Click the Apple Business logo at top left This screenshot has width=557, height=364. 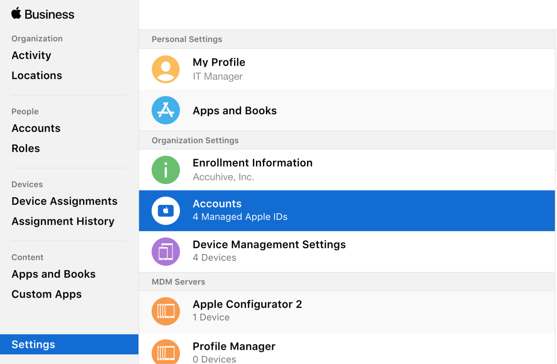pyautogui.click(x=43, y=14)
